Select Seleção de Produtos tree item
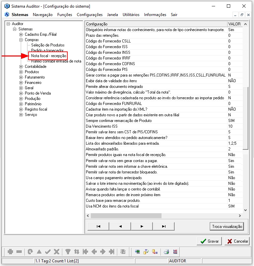The image size is (254, 266). point(48,45)
